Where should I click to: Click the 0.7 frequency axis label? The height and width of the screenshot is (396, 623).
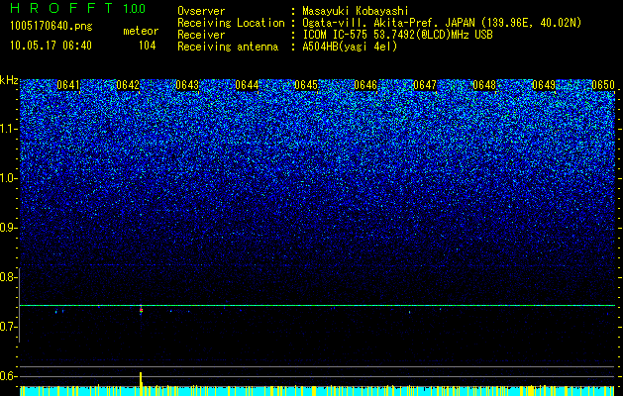click(9, 327)
